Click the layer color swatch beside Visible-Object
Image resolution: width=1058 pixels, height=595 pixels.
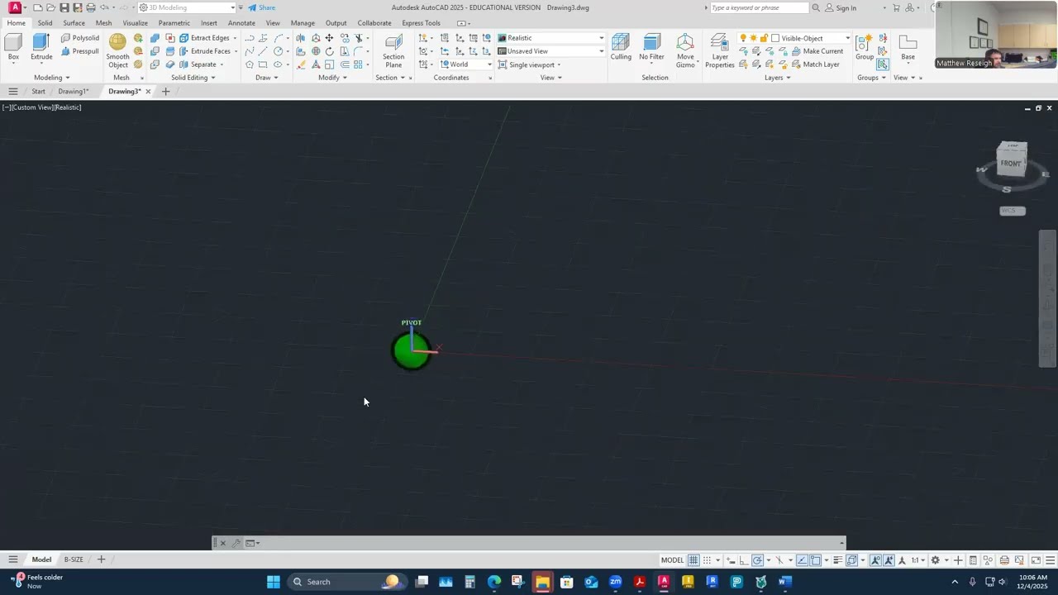[x=775, y=38]
